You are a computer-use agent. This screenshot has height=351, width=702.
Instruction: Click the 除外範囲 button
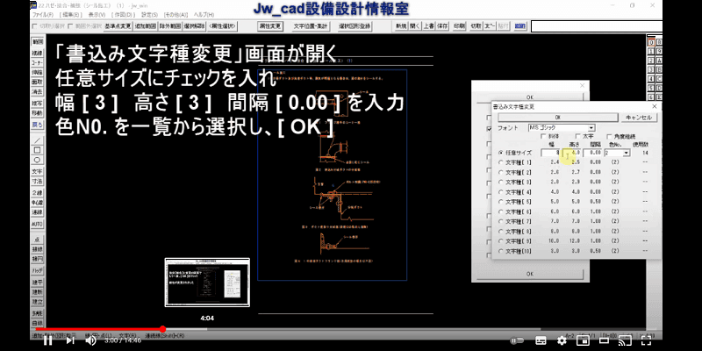click(x=169, y=26)
